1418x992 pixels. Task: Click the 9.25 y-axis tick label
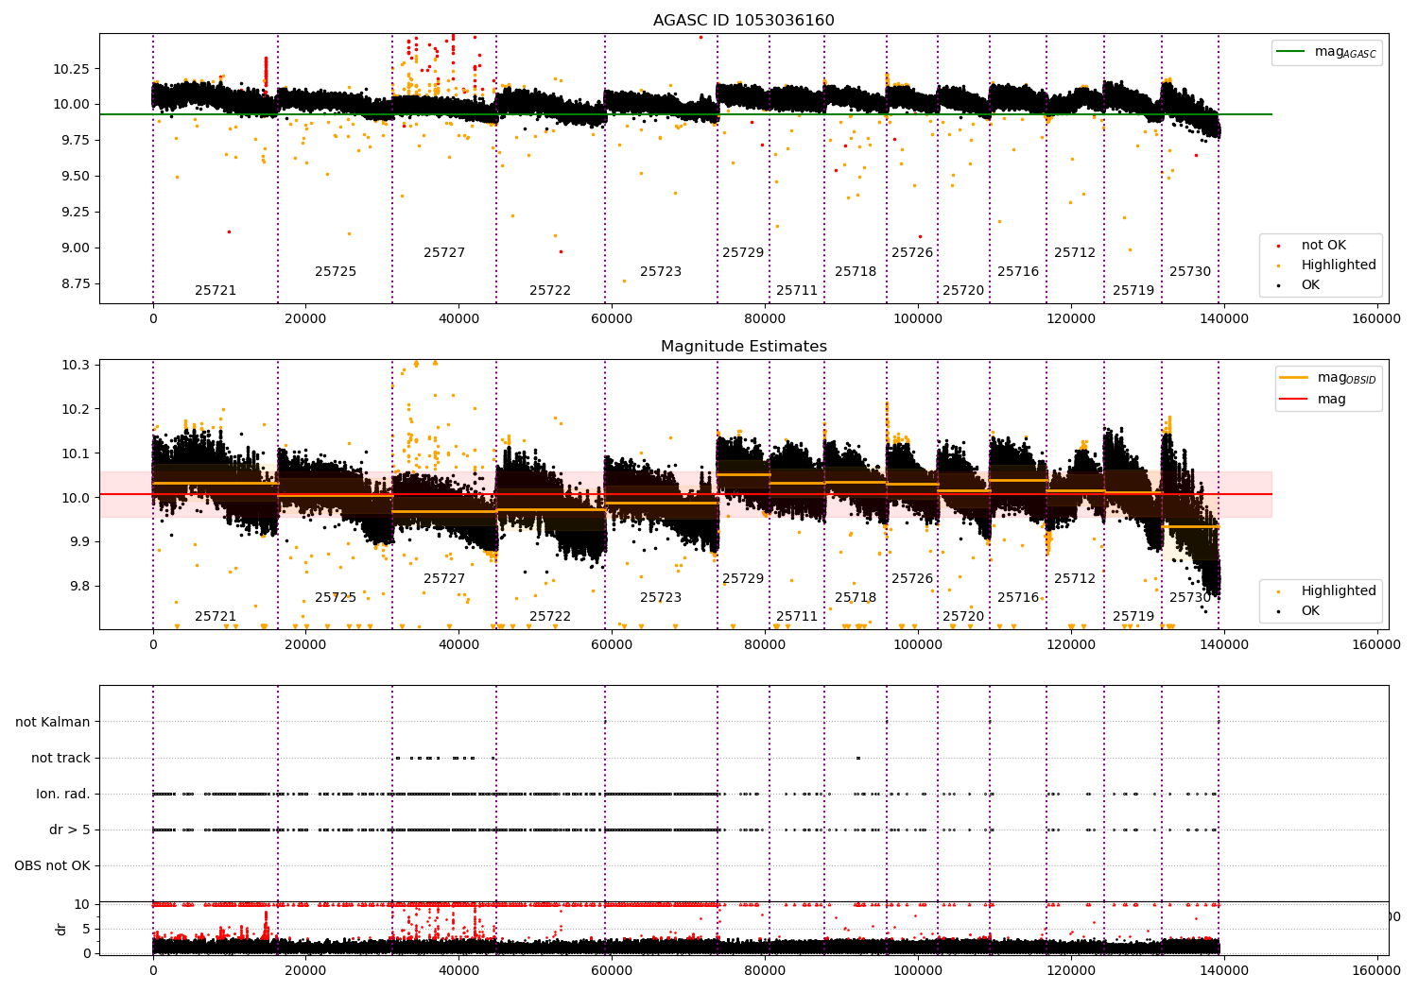coord(75,213)
